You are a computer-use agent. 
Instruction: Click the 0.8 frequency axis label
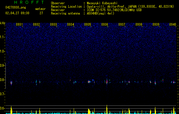[x=2, y=80]
